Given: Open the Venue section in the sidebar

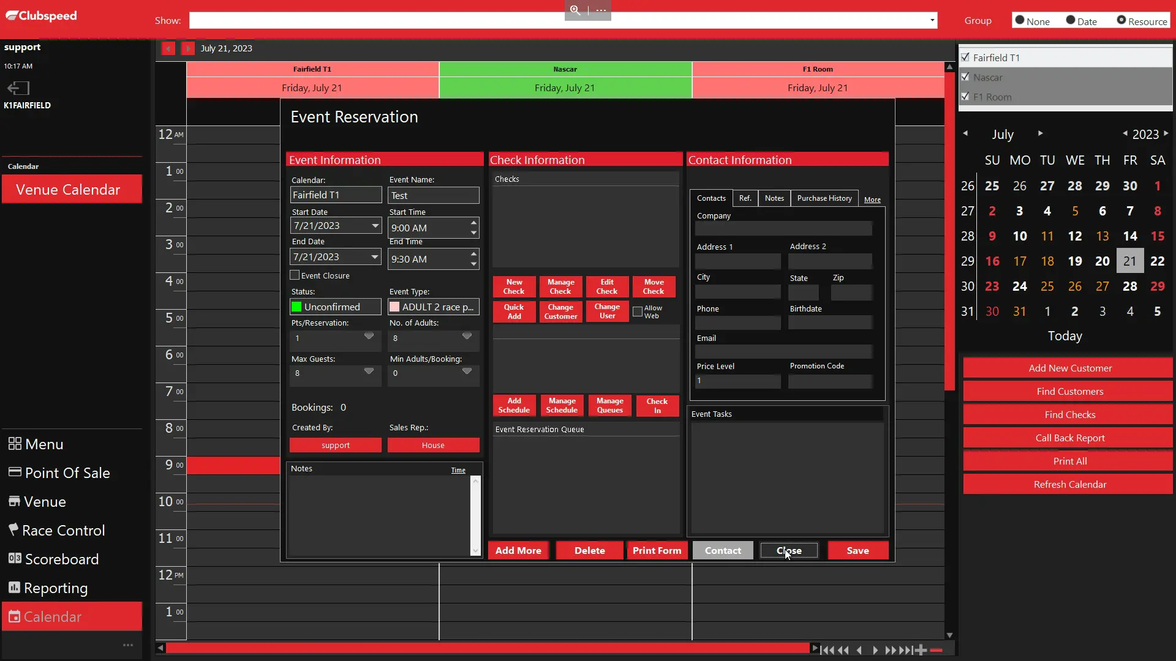Looking at the screenshot, I should tap(37, 502).
